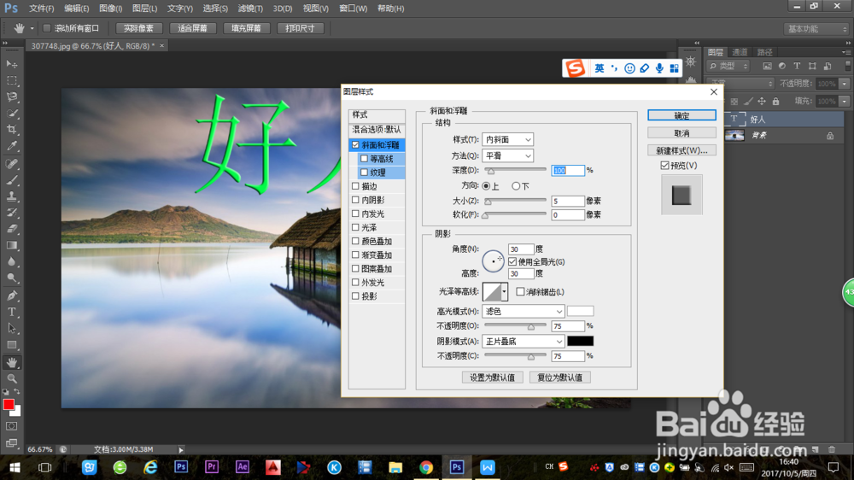854x480 pixels.
Task: Open Chrome from the taskbar
Action: click(x=426, y=467)
